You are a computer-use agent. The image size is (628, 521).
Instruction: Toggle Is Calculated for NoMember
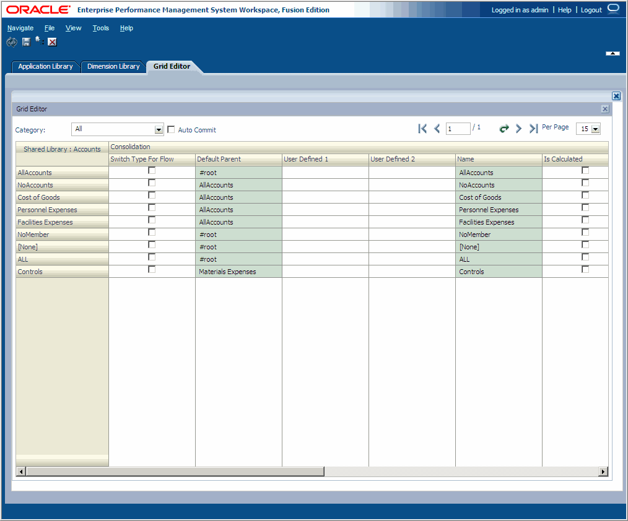coord(585,233)
